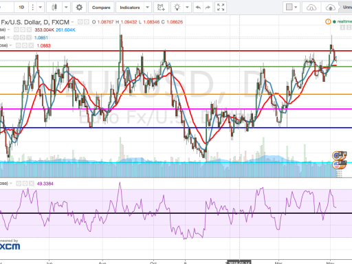352x264 pixels.
Task: Click the Compare button
Action: (101, 8)
